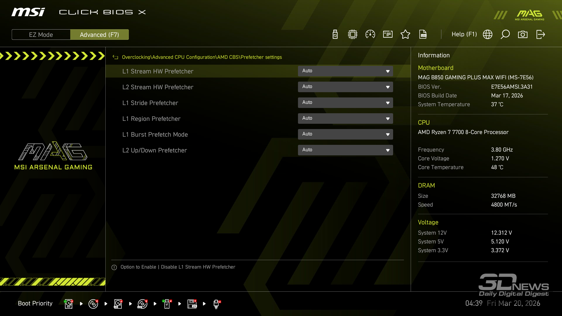Expand L2 Stream HW Prefetcher dropdown
This screenshot has height=316, width=562.
pos(345,87)
